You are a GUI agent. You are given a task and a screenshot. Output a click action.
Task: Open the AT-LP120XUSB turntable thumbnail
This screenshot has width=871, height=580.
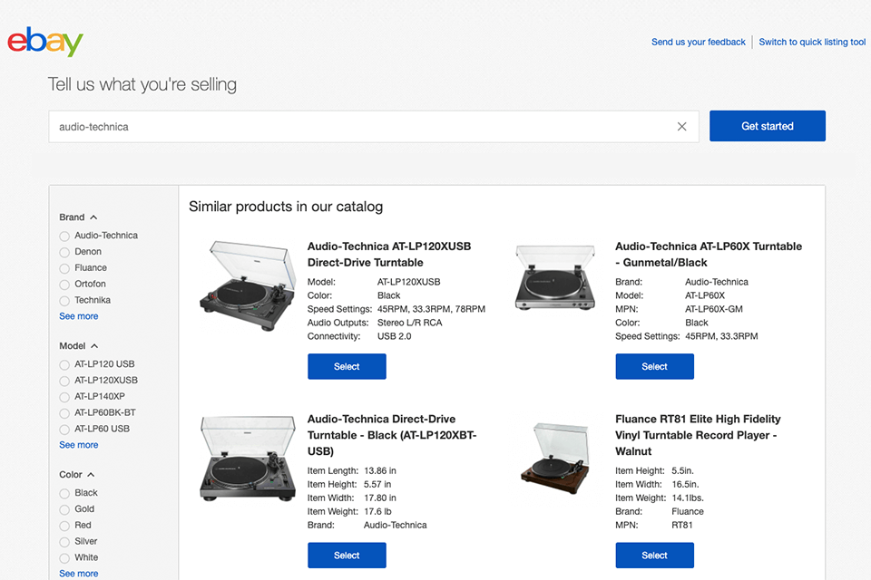[x=248, y=285]
